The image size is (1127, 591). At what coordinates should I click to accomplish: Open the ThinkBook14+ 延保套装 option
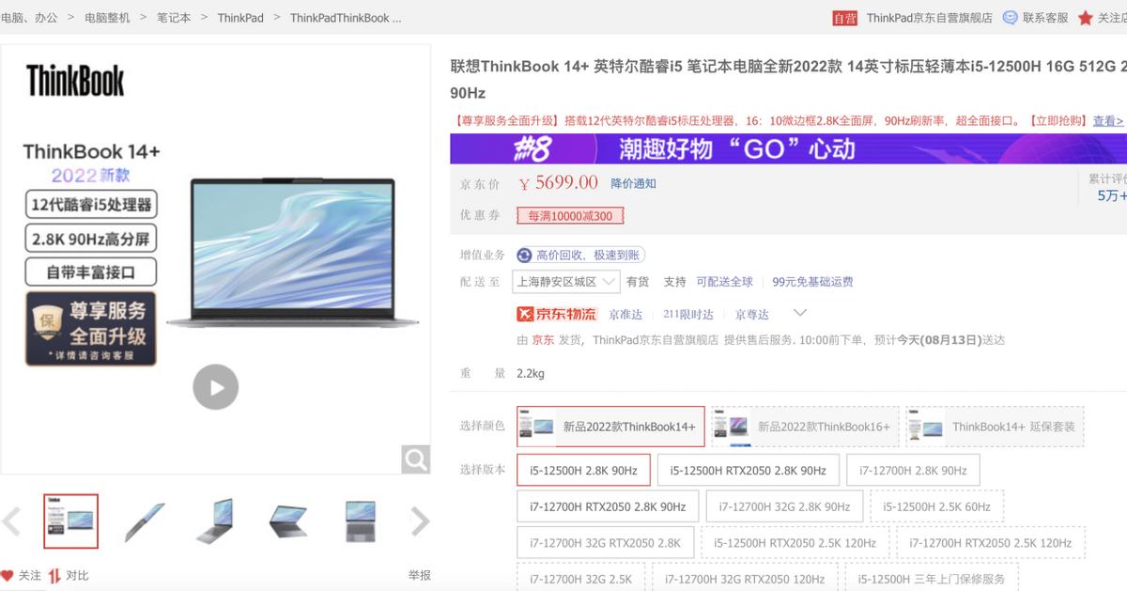(996, 426)
